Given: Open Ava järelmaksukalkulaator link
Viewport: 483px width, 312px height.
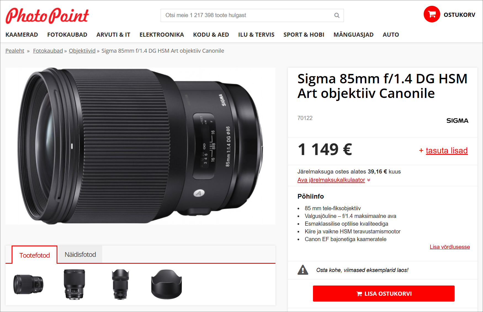Looking at the screenshot, I should pos(331,180).
